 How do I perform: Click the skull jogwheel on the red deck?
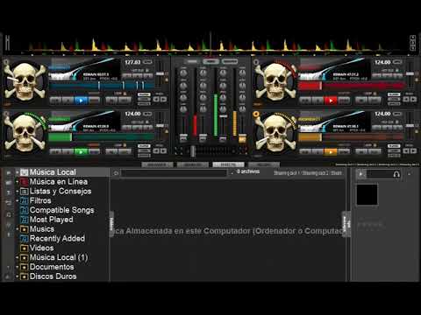coord(275,81)
